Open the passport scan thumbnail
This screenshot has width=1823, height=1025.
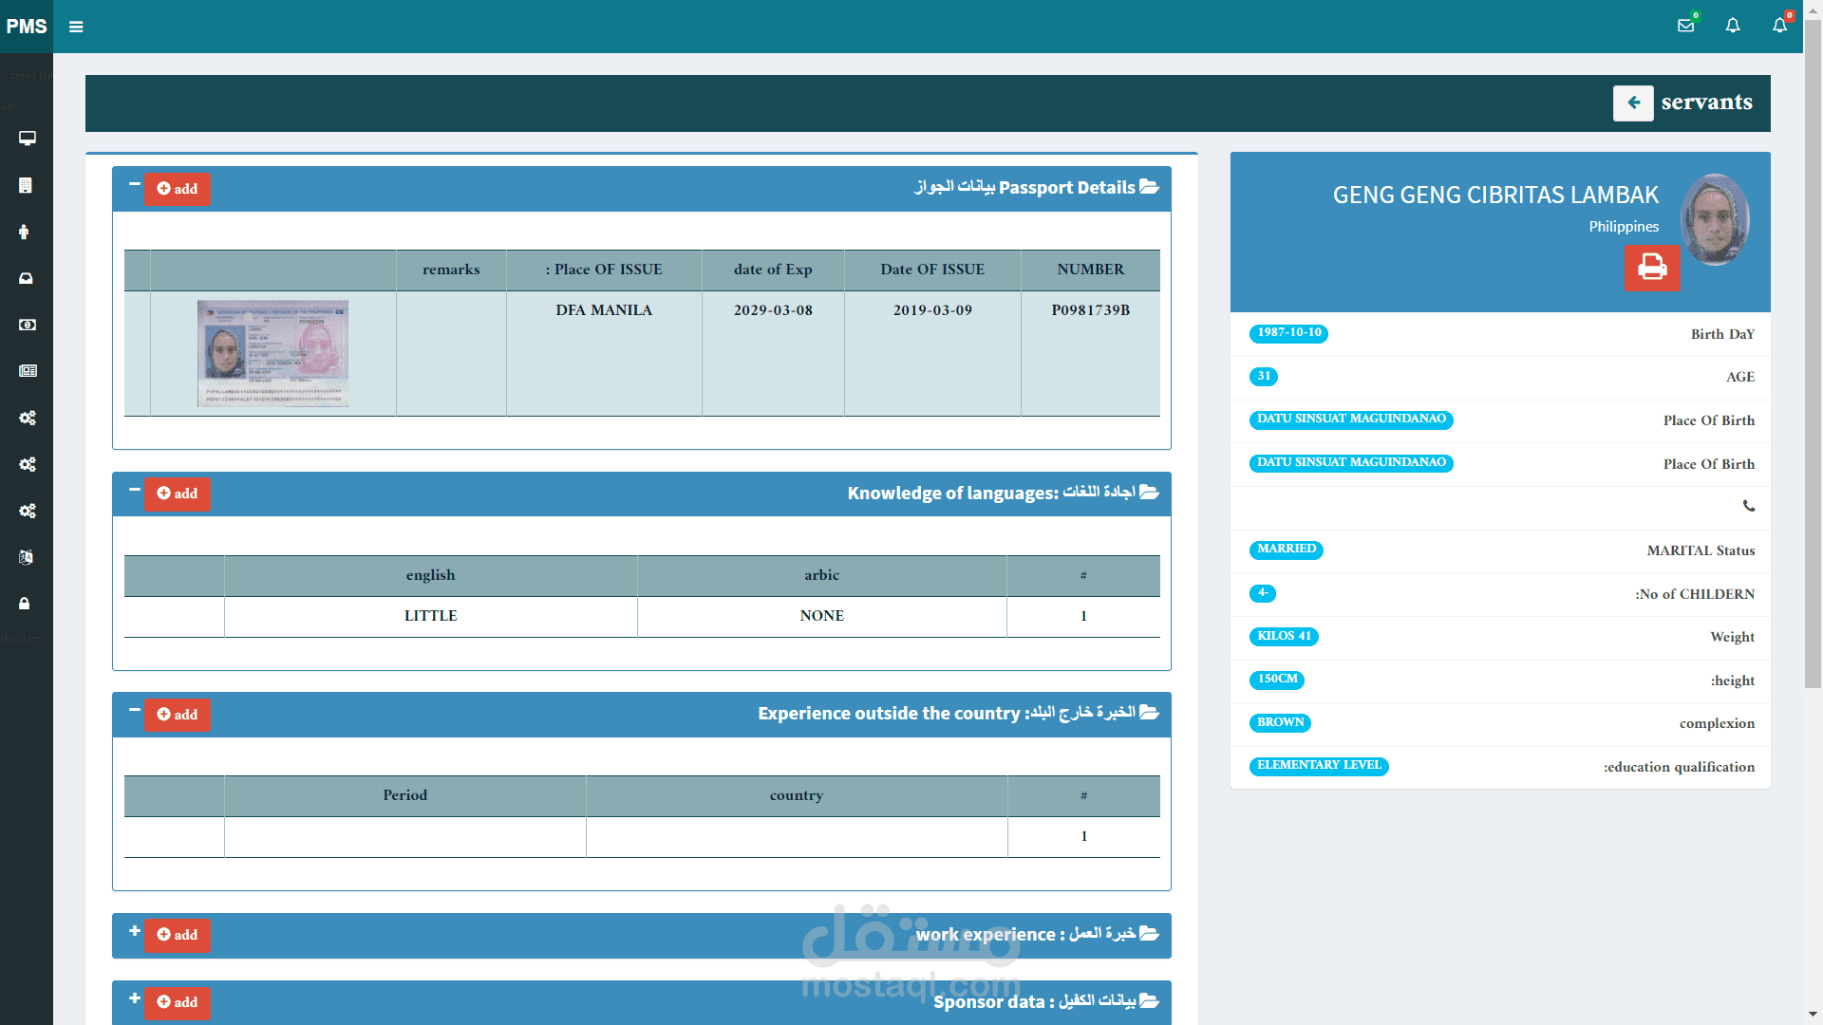273,353
